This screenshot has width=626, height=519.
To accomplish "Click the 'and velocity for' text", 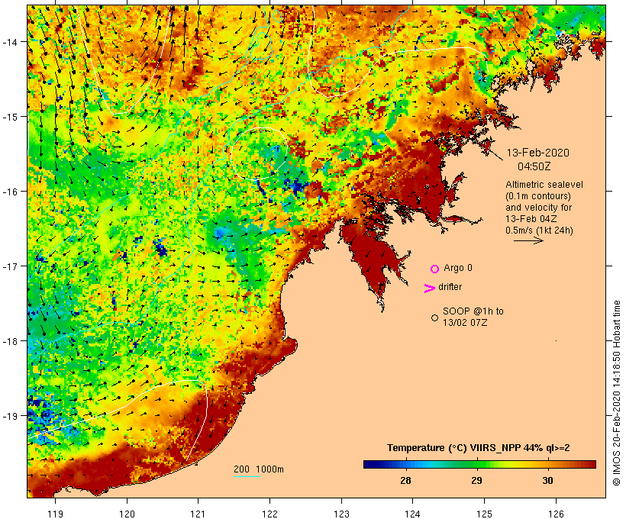I will (538, 208).
